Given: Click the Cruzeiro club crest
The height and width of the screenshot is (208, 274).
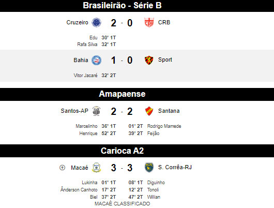Looking at the screenshot, I should coord(97,22).
